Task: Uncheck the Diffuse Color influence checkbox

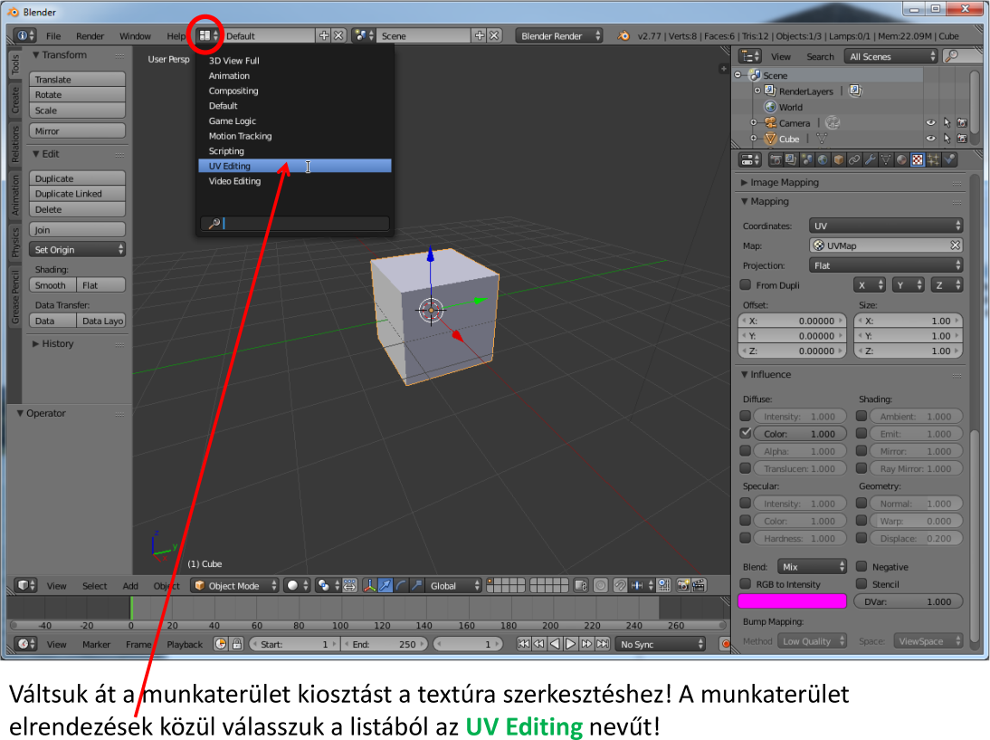Action: pos(745,434)
